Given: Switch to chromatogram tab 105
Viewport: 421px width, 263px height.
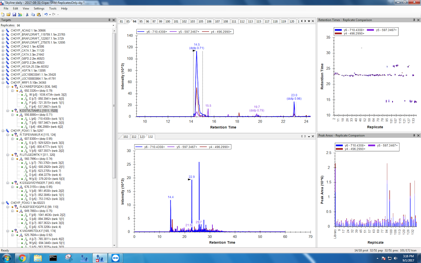Looking at the screenshot, I should pyautogui.click(x=201, y=21).
